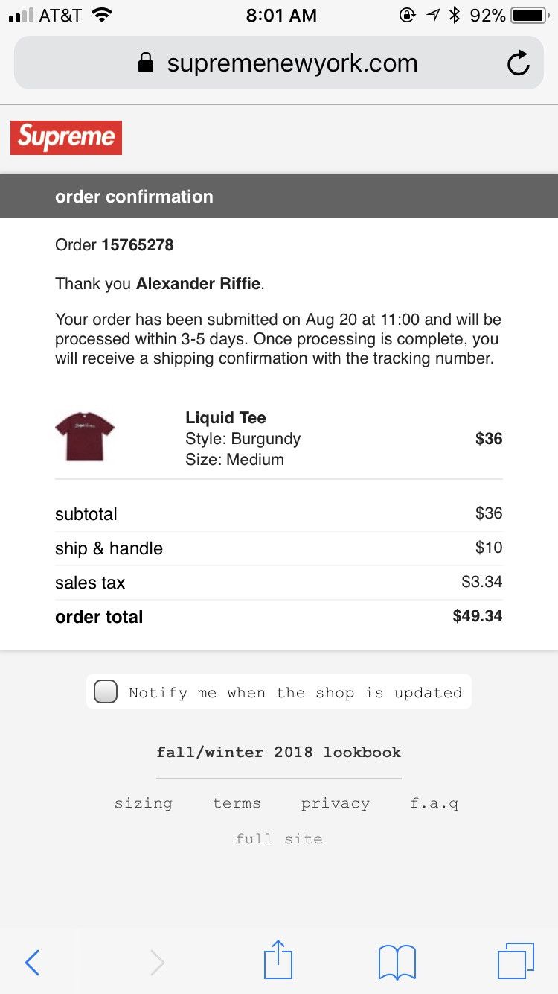This screenshot has width=558, height=994.
Task: Tap the Safari back arrow
Action: tap(32, 962)
